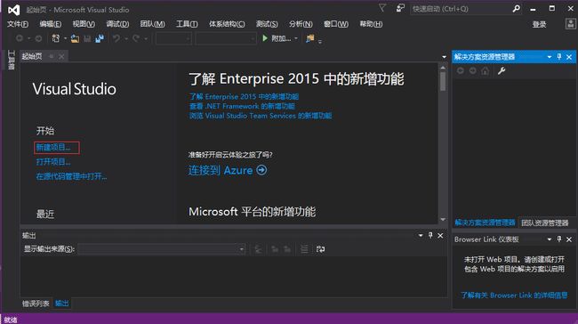Click the 新建项目... link
The image size is (578, 324).
[x=53, y=147]
